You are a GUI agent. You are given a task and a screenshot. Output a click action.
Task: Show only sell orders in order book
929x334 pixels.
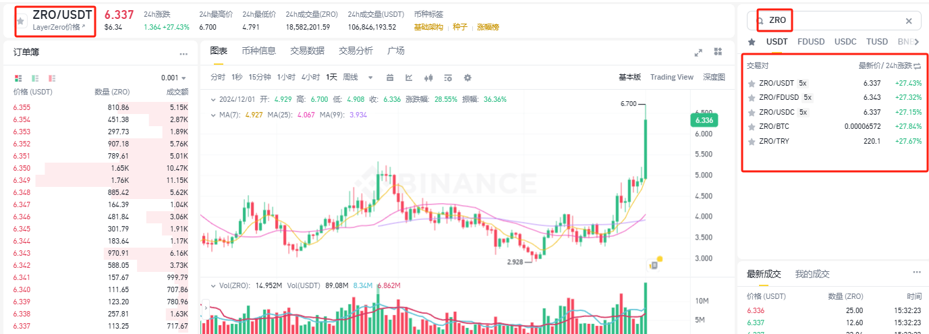point(52,78)
